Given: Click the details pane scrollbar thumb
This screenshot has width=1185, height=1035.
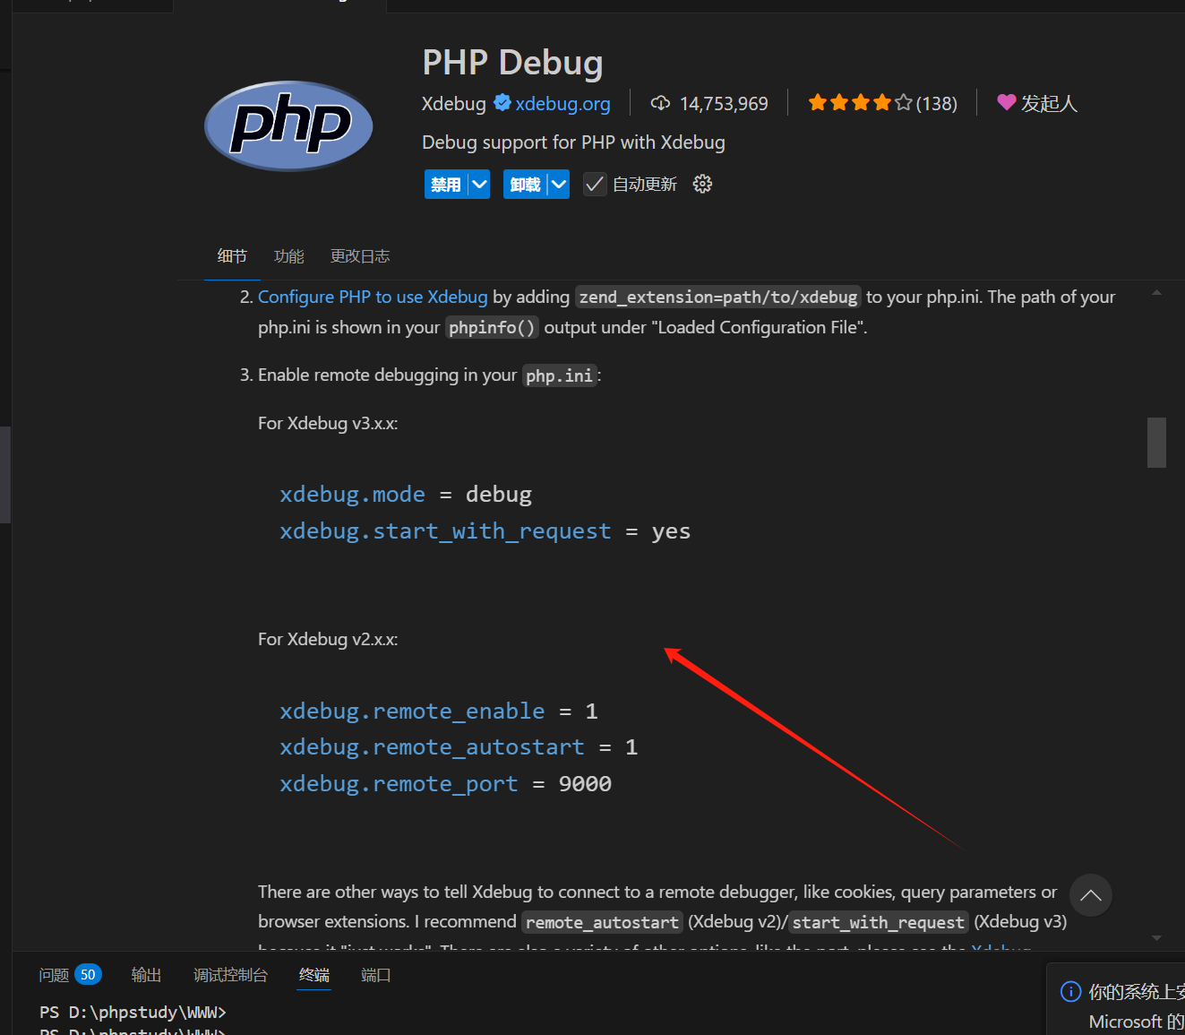Looking at the screenshot, I should click(1156, 443).
